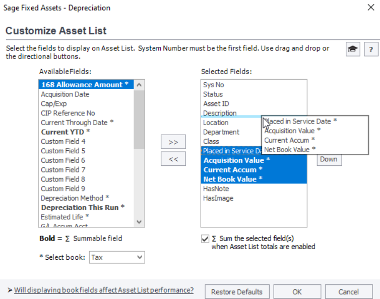This screenshot has width=380, height=299.
Task: Select 168 Allowance Amount in Available Fields
Action: (82, 85)
